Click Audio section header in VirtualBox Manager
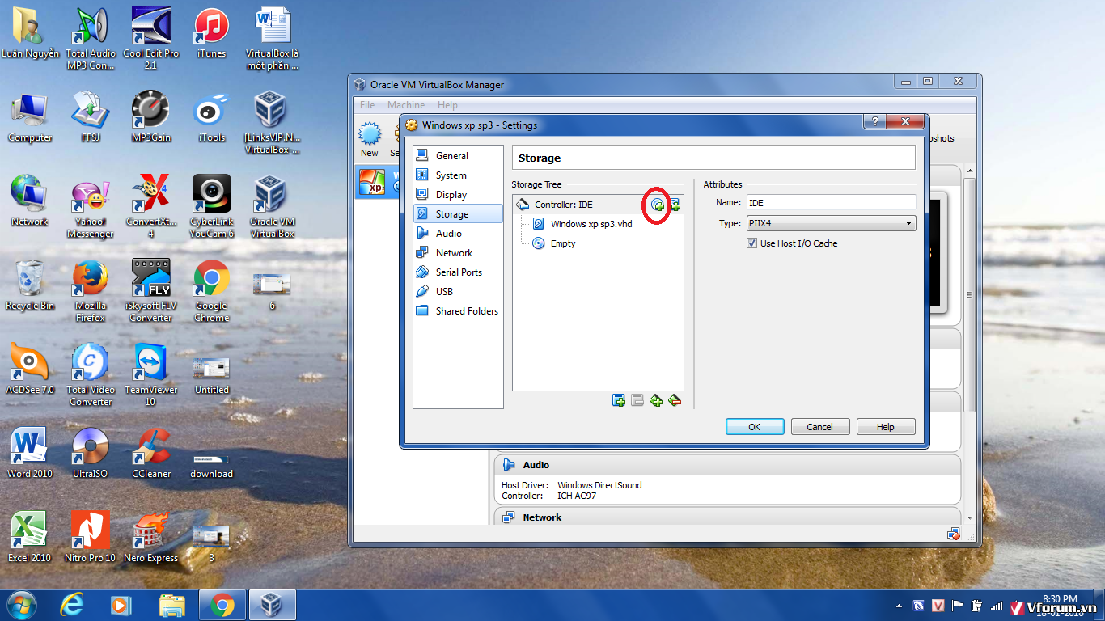1105x621 pixels. pos(727,465)
